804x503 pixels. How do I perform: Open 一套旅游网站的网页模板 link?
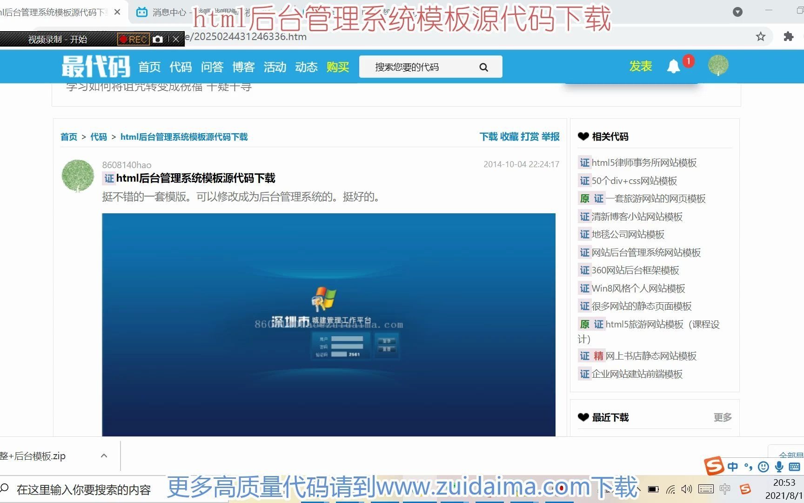[656, 198]
